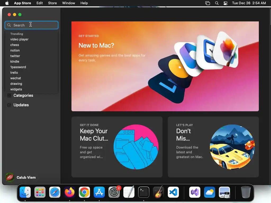Open the weather cloud app in dock
This screenshot has width=271, height=203.
pyautogui.click(x=210, y=192)
